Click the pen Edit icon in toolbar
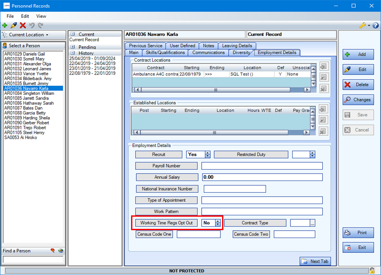The image size is (381, 275). point(13,26)
